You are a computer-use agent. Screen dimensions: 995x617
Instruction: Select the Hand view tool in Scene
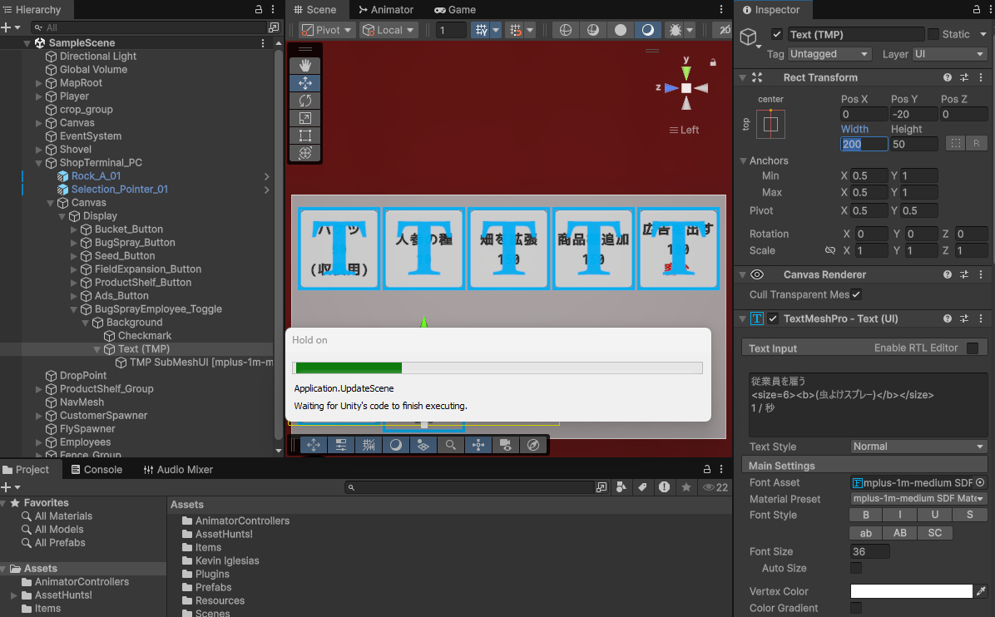coord(305,65)
